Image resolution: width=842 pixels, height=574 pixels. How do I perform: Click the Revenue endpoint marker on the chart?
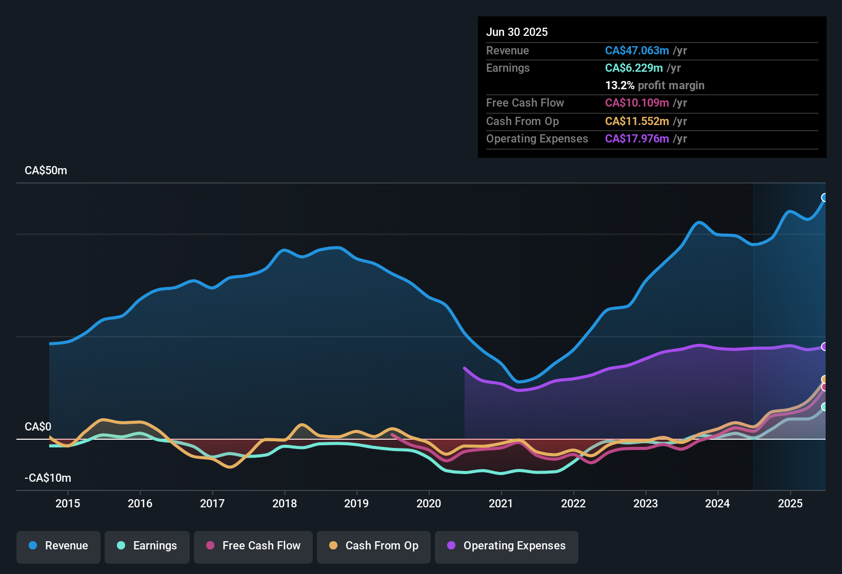(825, 197)
